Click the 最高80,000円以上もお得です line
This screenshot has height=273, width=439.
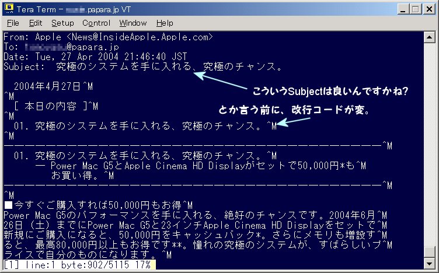click(x=198, y=245)
